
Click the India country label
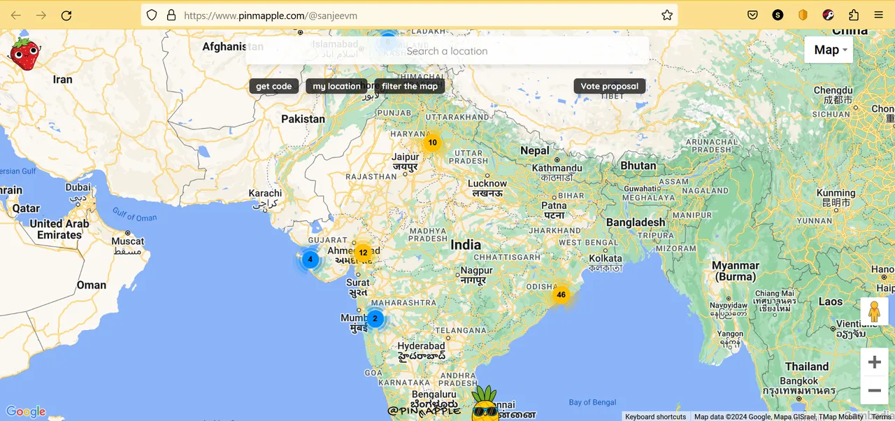(466, 245)
